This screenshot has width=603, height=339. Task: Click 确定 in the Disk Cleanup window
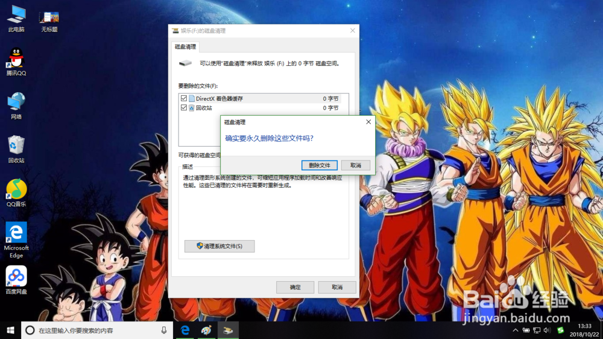pos(295,287)
